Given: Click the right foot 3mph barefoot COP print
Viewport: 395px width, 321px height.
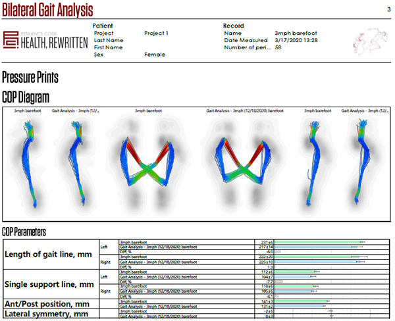Looking at the screenshot, I should pos(315,162).
